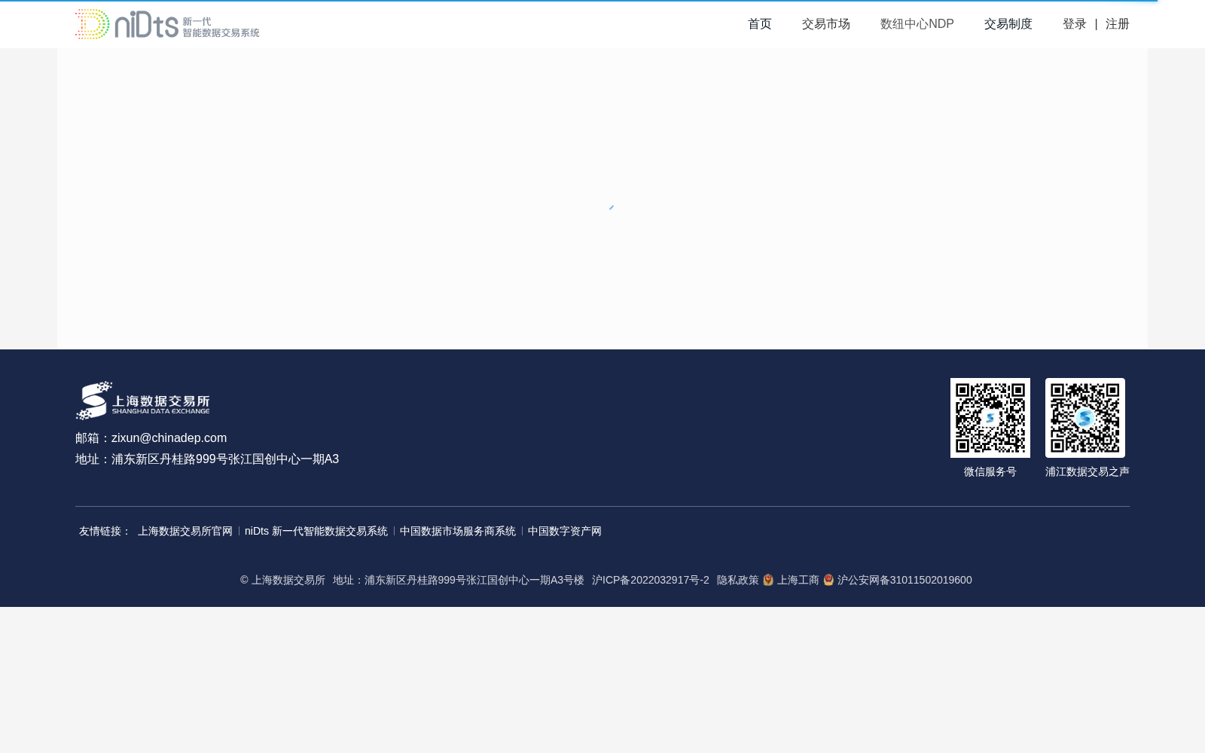Open the 隐私政策 link
Viewport: 1205px width, 753px height.
(737, 581)
